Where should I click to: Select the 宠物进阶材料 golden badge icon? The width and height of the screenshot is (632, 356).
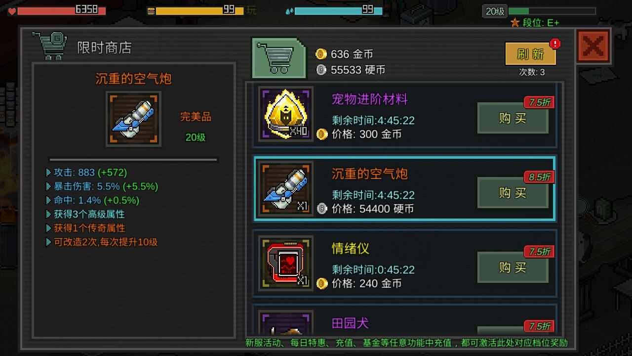(286, 114)
